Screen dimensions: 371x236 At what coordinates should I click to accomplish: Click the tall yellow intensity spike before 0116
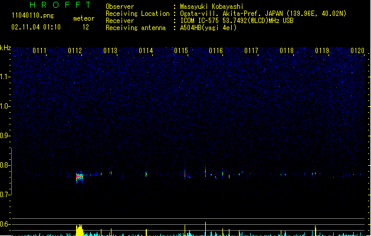tap(205, 229)
